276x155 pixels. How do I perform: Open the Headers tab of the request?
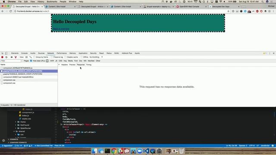pos(64,65)
